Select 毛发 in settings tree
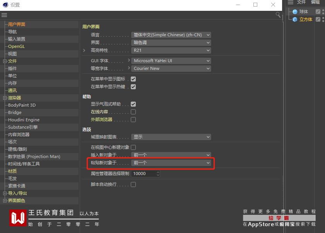Image resolution: width=325 pixels, height=233 pixels. [x=12, y=179]
